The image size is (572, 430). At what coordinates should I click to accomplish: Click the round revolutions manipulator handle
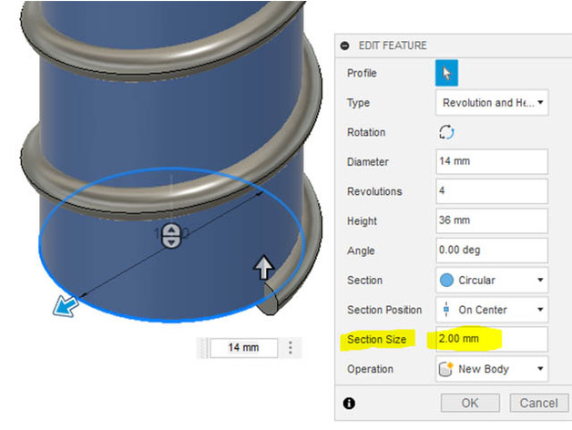(x=171, y=237)
